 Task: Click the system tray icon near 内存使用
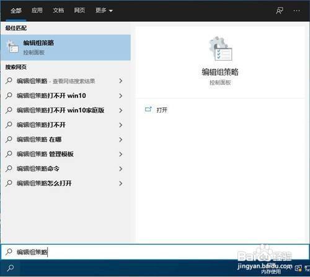coord(298,268)
